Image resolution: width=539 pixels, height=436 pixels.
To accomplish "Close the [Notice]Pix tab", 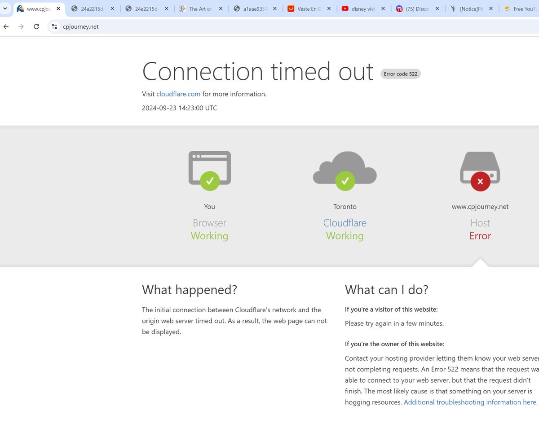I will [491, 9].
